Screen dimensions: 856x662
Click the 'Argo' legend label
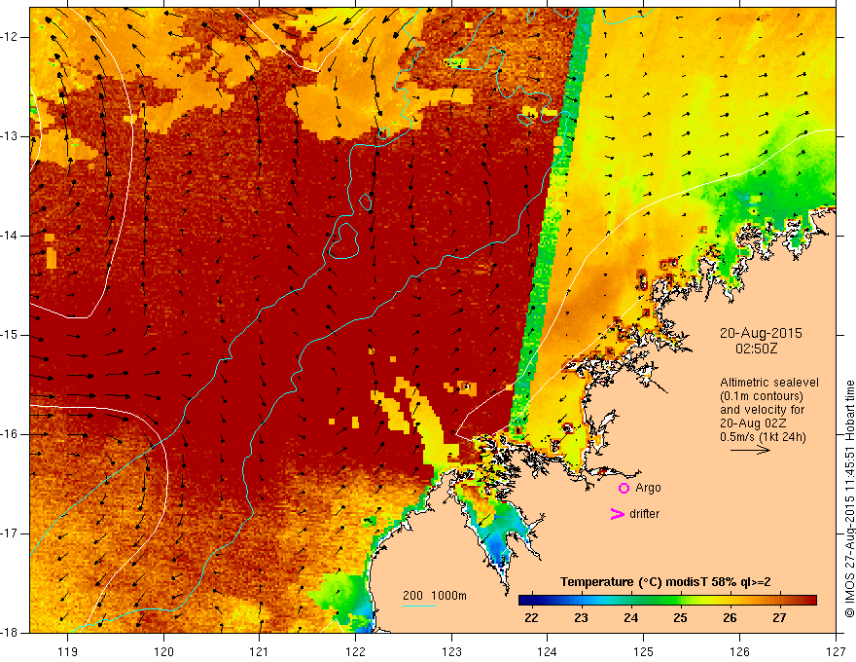(x=648, y=488)
